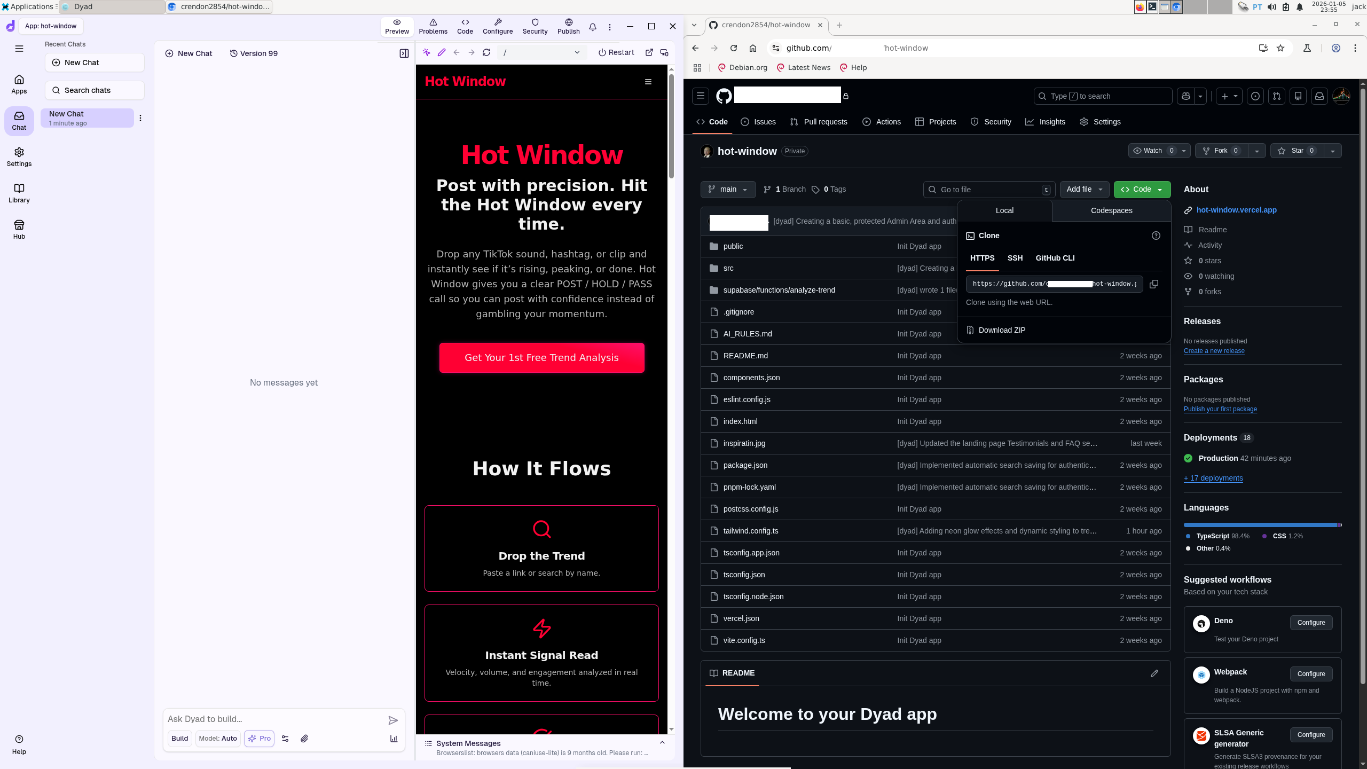Open GitHub issues shortcut icon in header
The height and width of the screenshot is (769, 1367).
coord(1255,96)
